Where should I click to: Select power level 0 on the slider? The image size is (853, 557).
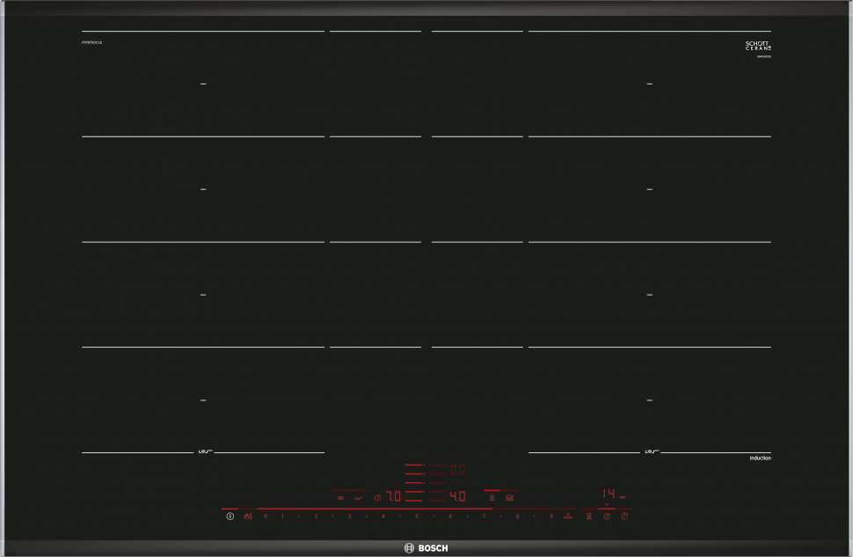pyautogui.click(x=265, y=517)
